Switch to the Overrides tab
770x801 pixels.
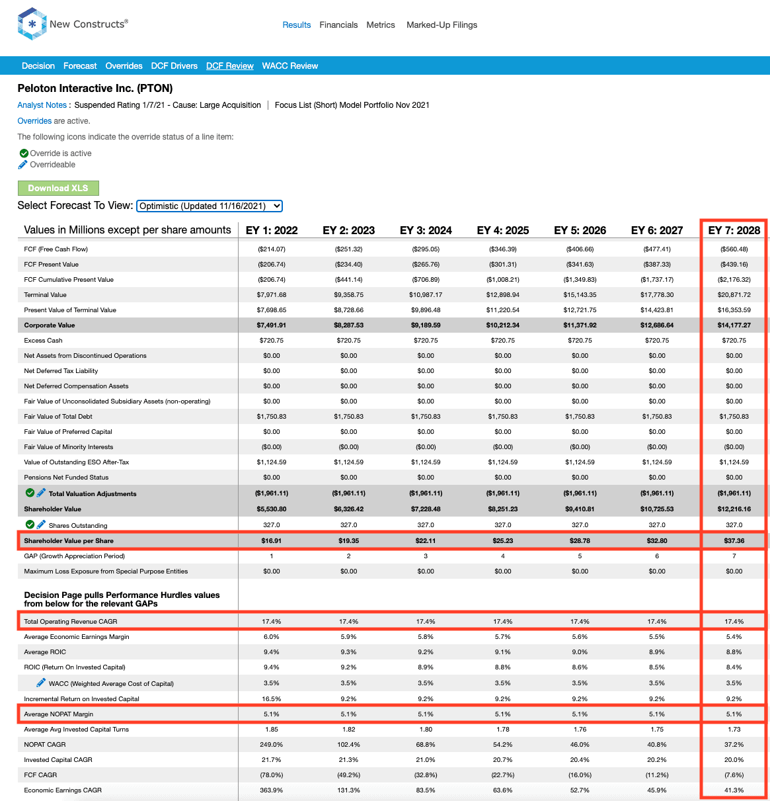(x=124, y=65)
